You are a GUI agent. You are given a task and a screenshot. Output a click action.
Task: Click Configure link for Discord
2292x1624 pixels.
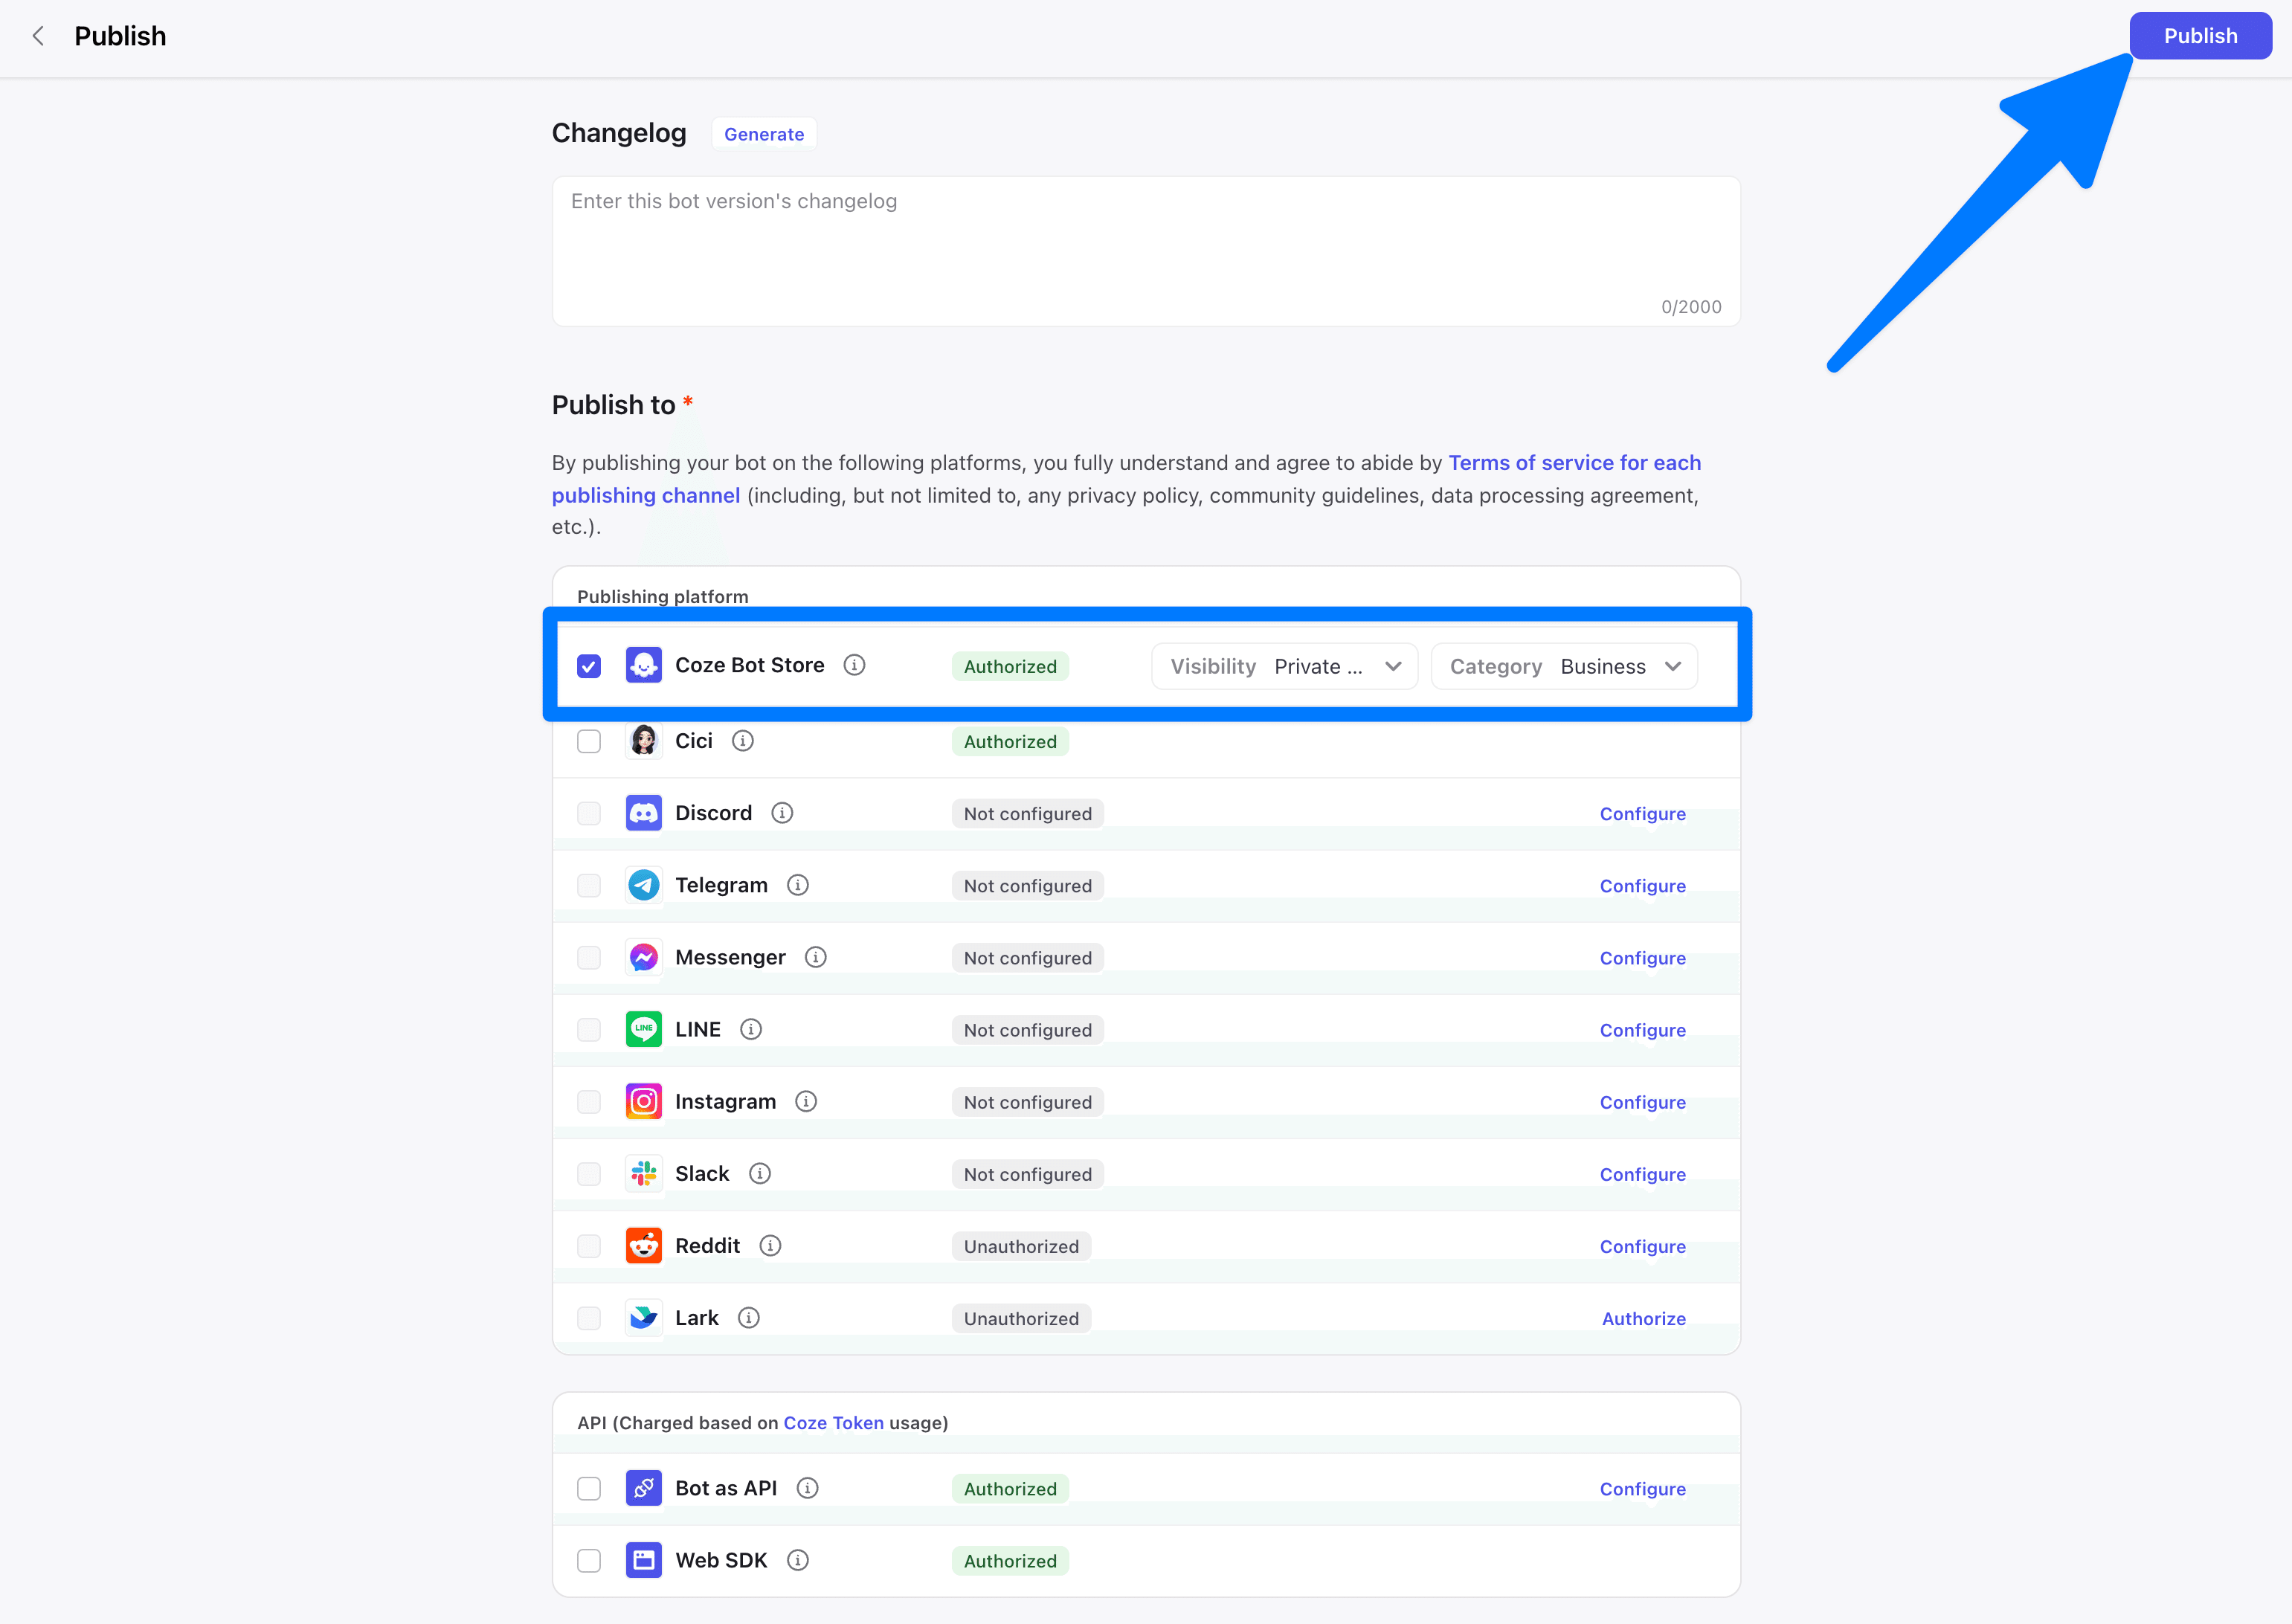(x=1642, y=814)
